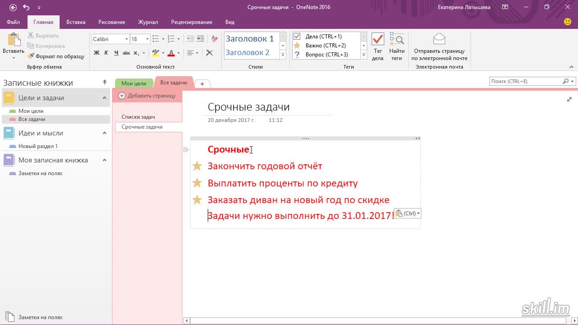
Task: Open Quick Access Toolbar customize dropdown
Action: (39, 8)
